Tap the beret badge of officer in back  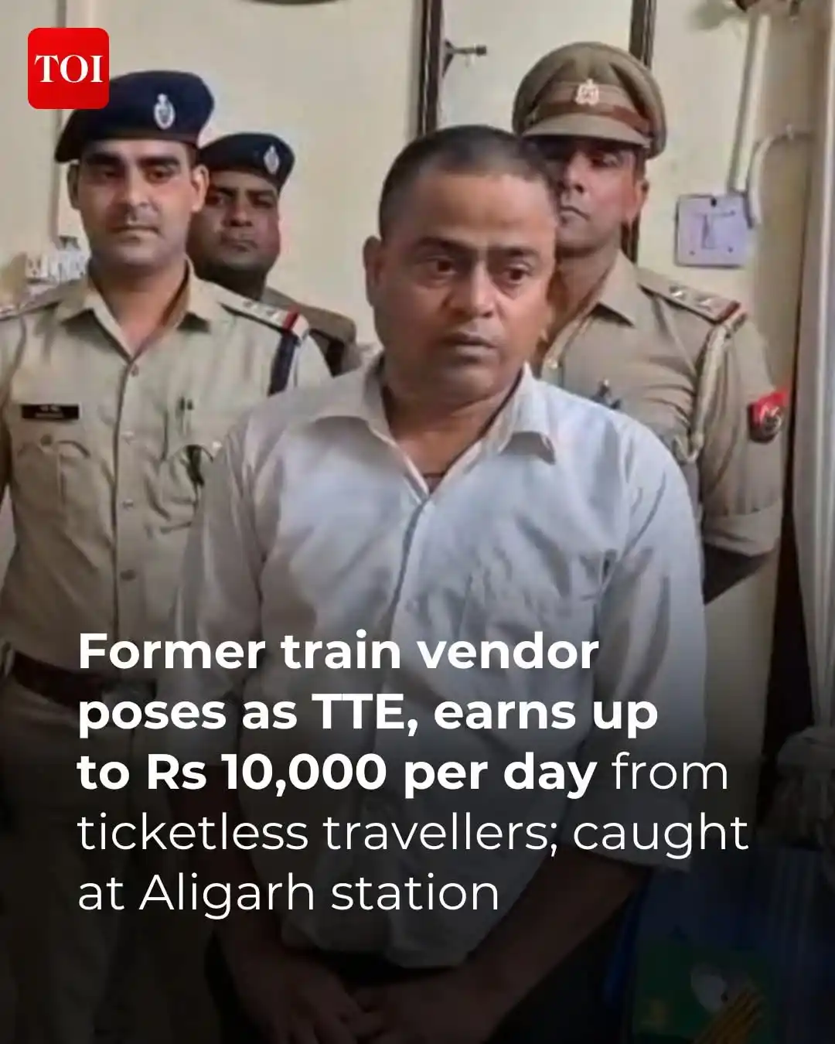click(271, 159)
